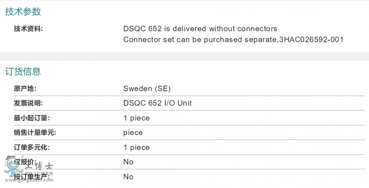Click the 订货信息 section heading
Image resolution: width=369 pixels, height=188 pixels.
click(x=23, y=72)
